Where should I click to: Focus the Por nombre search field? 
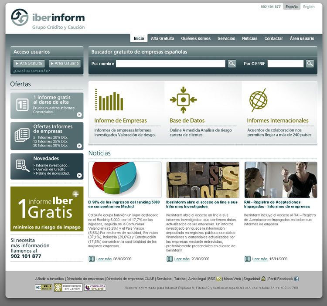click(170, 64)
